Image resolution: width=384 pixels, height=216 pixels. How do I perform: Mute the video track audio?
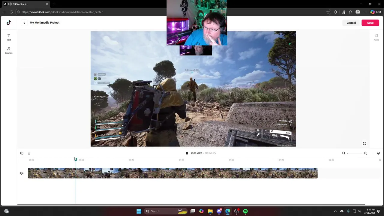click(x=22, y=173)
